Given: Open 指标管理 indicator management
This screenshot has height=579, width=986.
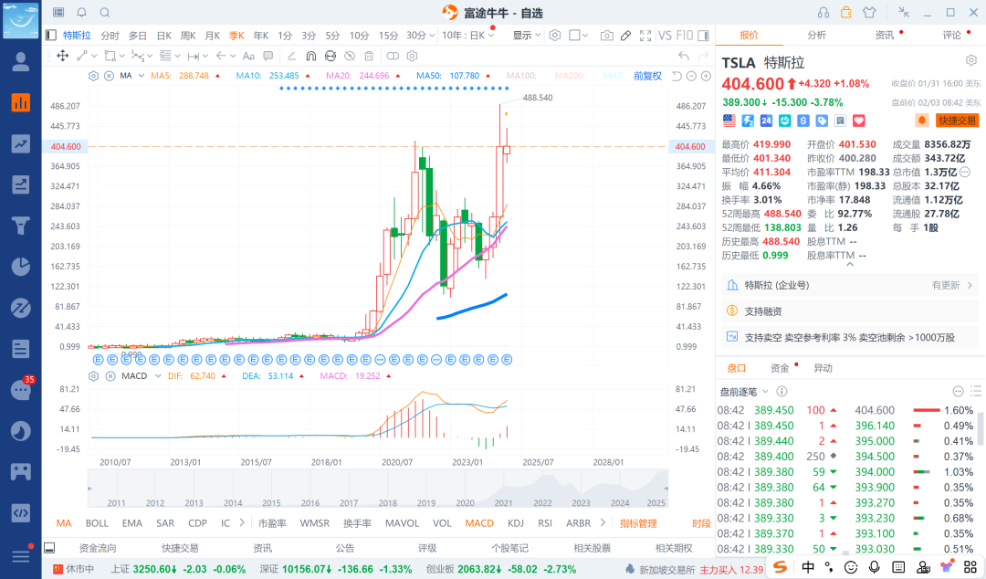Looking at the screenshot, I should pyautogui.click(x=638, y=523).
